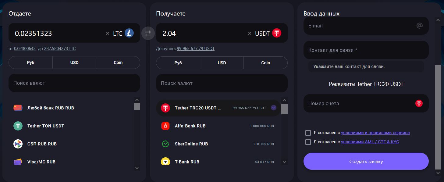This screenshot has width=444, height=182.
Task: Agree to условиями и правилами сервиса checkbox
Action: (x=308, y=133)
